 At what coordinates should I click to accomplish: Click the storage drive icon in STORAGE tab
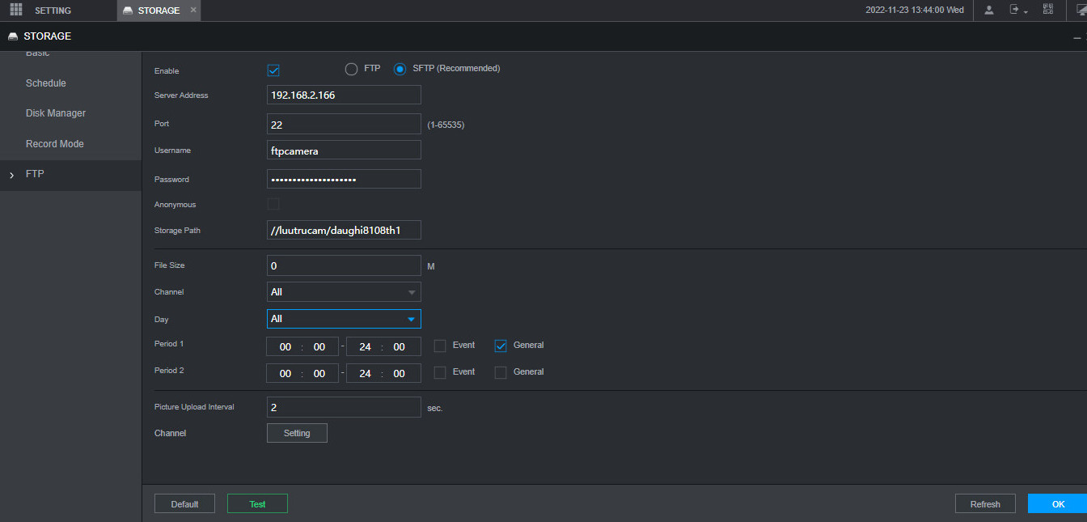coord(128,11)
